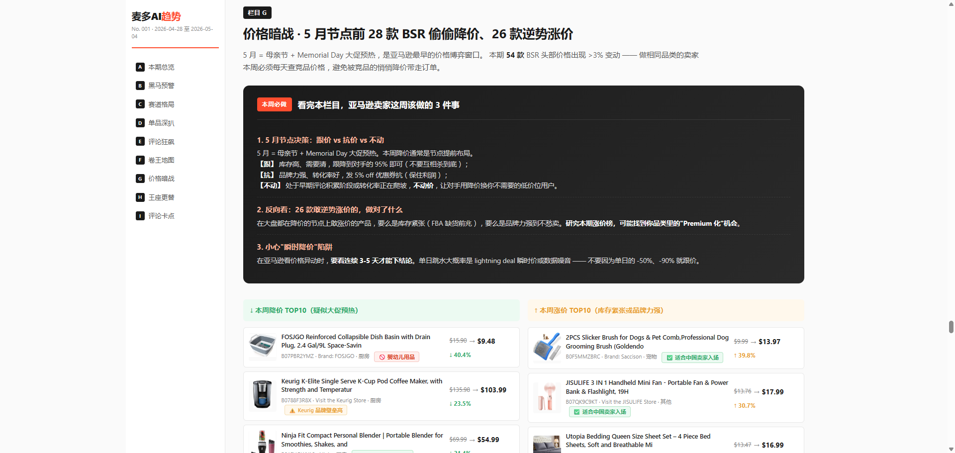This screenshot has width=955, height=453.
Task: Click heading 3. 小心"瞬时降价"陷阱
Action: coord(294,247)
